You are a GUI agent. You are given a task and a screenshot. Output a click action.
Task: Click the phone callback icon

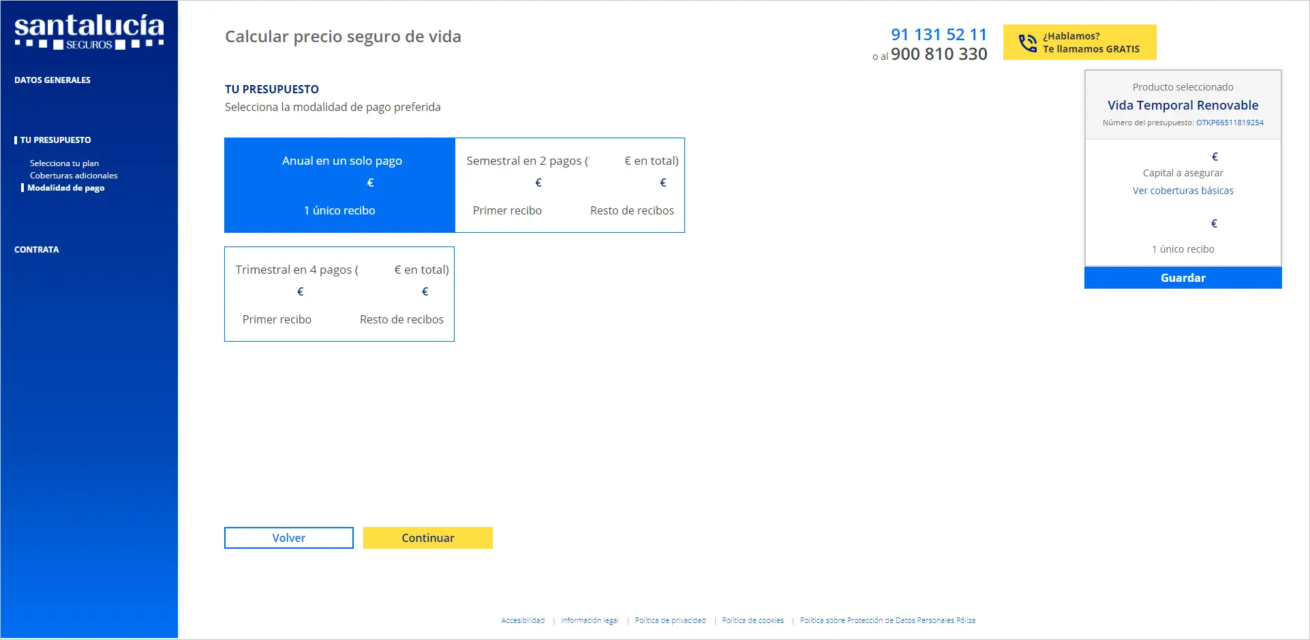point(1027,43)
